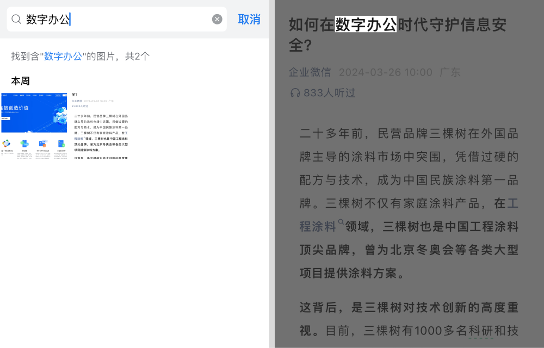This screenshot has height=348, width=544.
Task: Focus the 数字办公 search input field
Action: tap(114, 20)
